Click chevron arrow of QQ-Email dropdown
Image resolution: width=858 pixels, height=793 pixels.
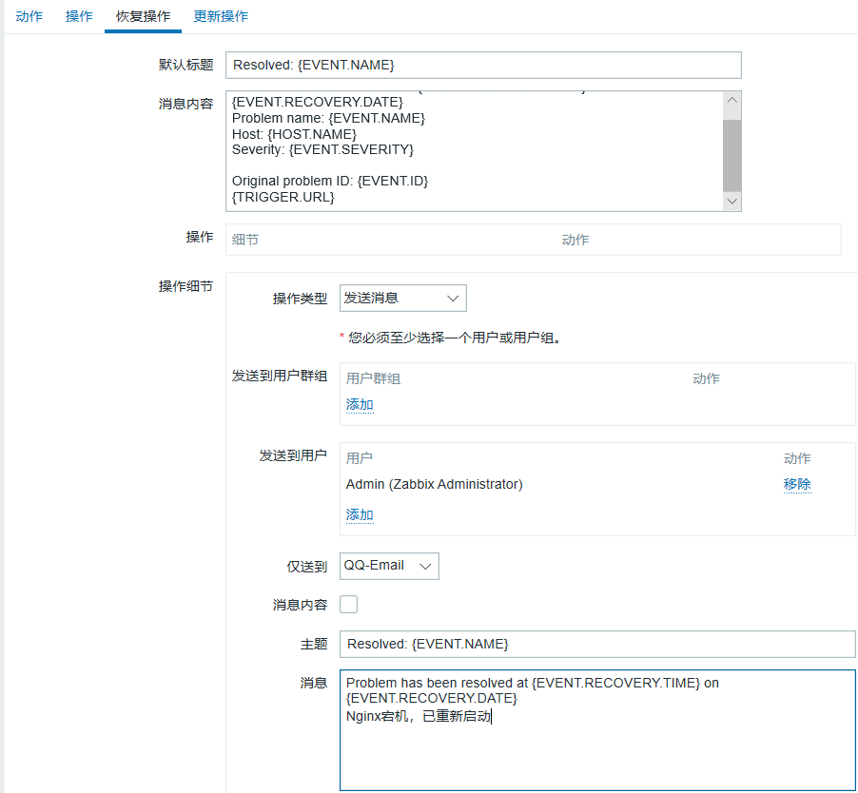tap(425, 566)
